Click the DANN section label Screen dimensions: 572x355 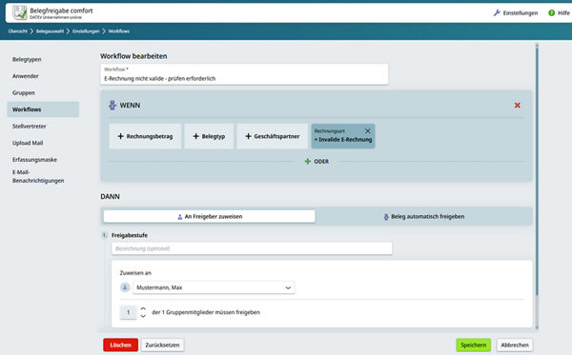(x=110, y=197)
